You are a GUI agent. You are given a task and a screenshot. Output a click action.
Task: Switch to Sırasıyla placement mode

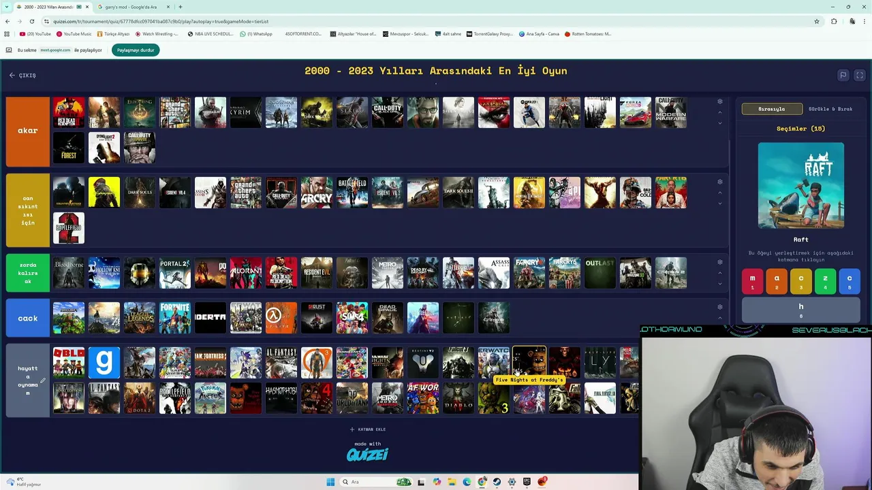click(x=772, y=109)
